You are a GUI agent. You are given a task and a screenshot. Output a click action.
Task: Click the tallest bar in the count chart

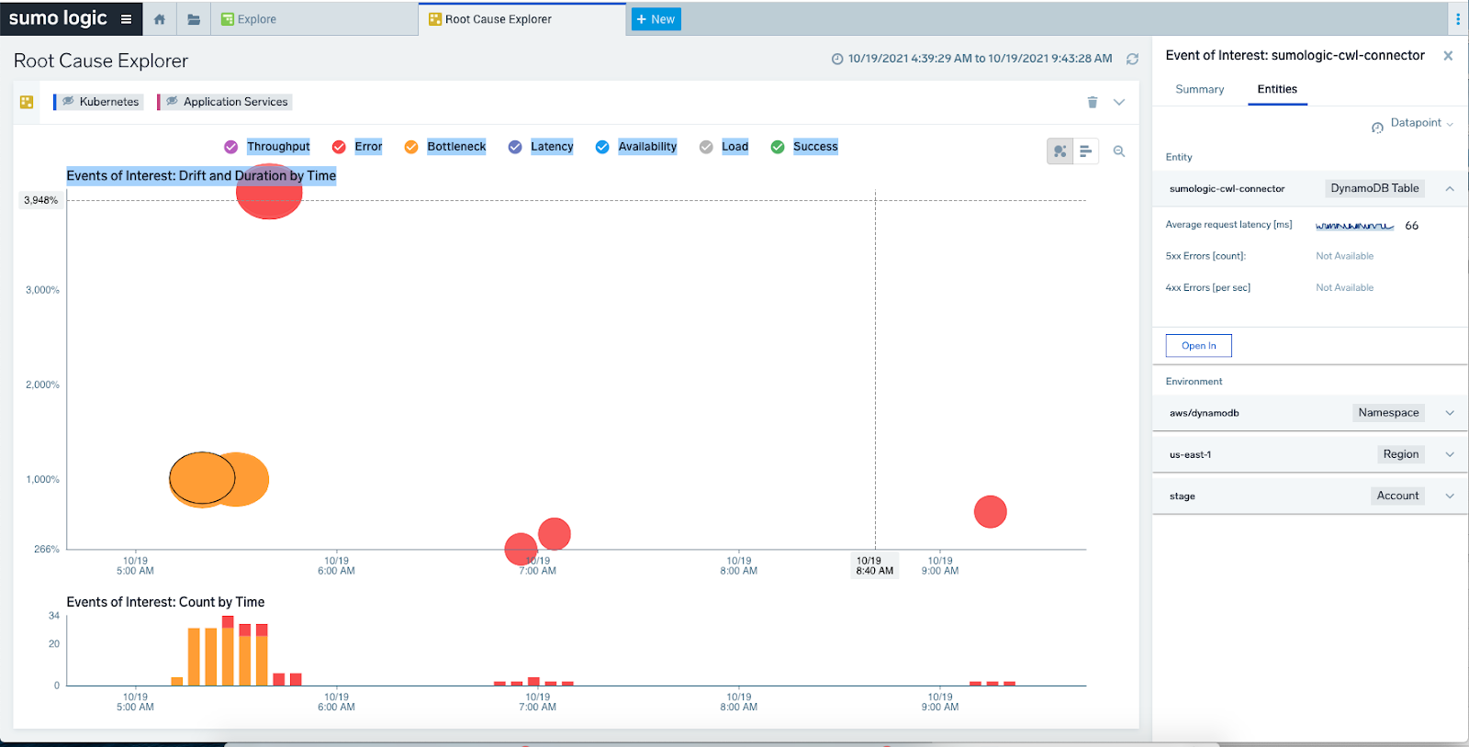[228, 651]
